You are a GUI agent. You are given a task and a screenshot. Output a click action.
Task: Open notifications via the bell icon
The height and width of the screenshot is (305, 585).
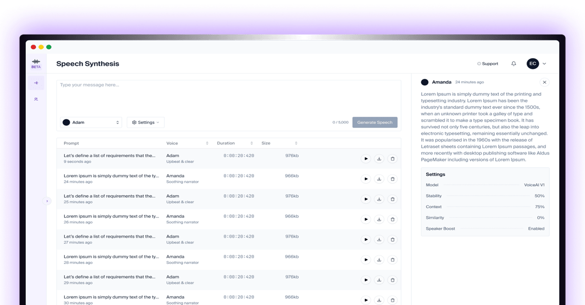513,63
